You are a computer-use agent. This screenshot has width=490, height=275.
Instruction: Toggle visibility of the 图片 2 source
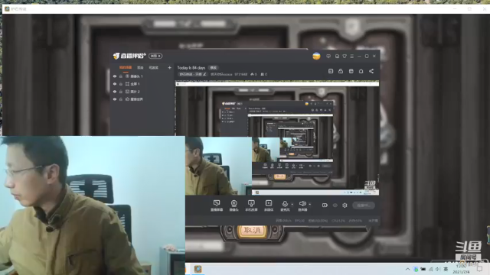click(115, 92)
